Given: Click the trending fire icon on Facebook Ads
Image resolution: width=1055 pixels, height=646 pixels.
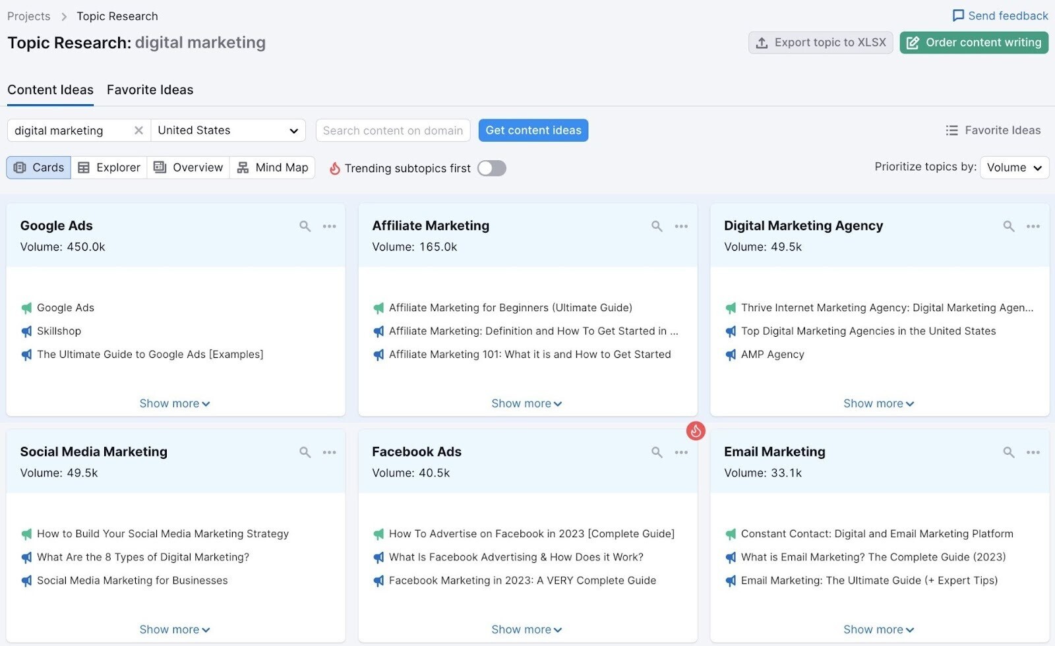Looking at the screenshot, I should point(696,431).
